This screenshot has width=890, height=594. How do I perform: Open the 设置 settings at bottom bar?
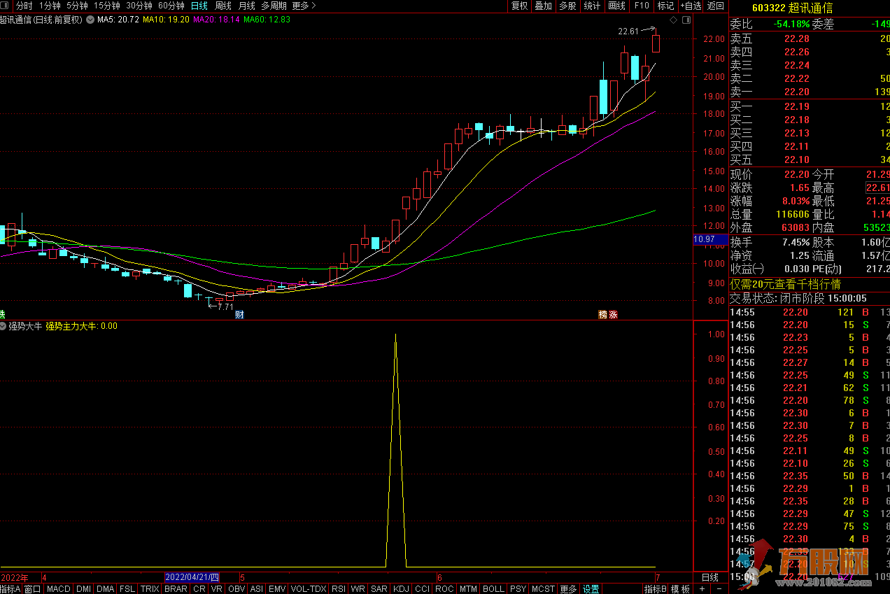591,589
